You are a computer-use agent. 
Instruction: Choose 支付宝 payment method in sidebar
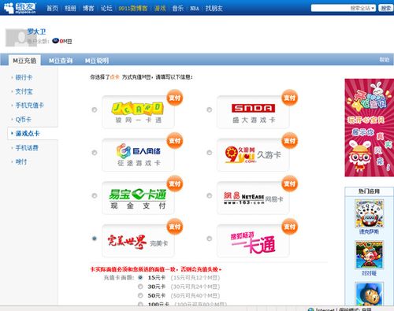[24, 91]
